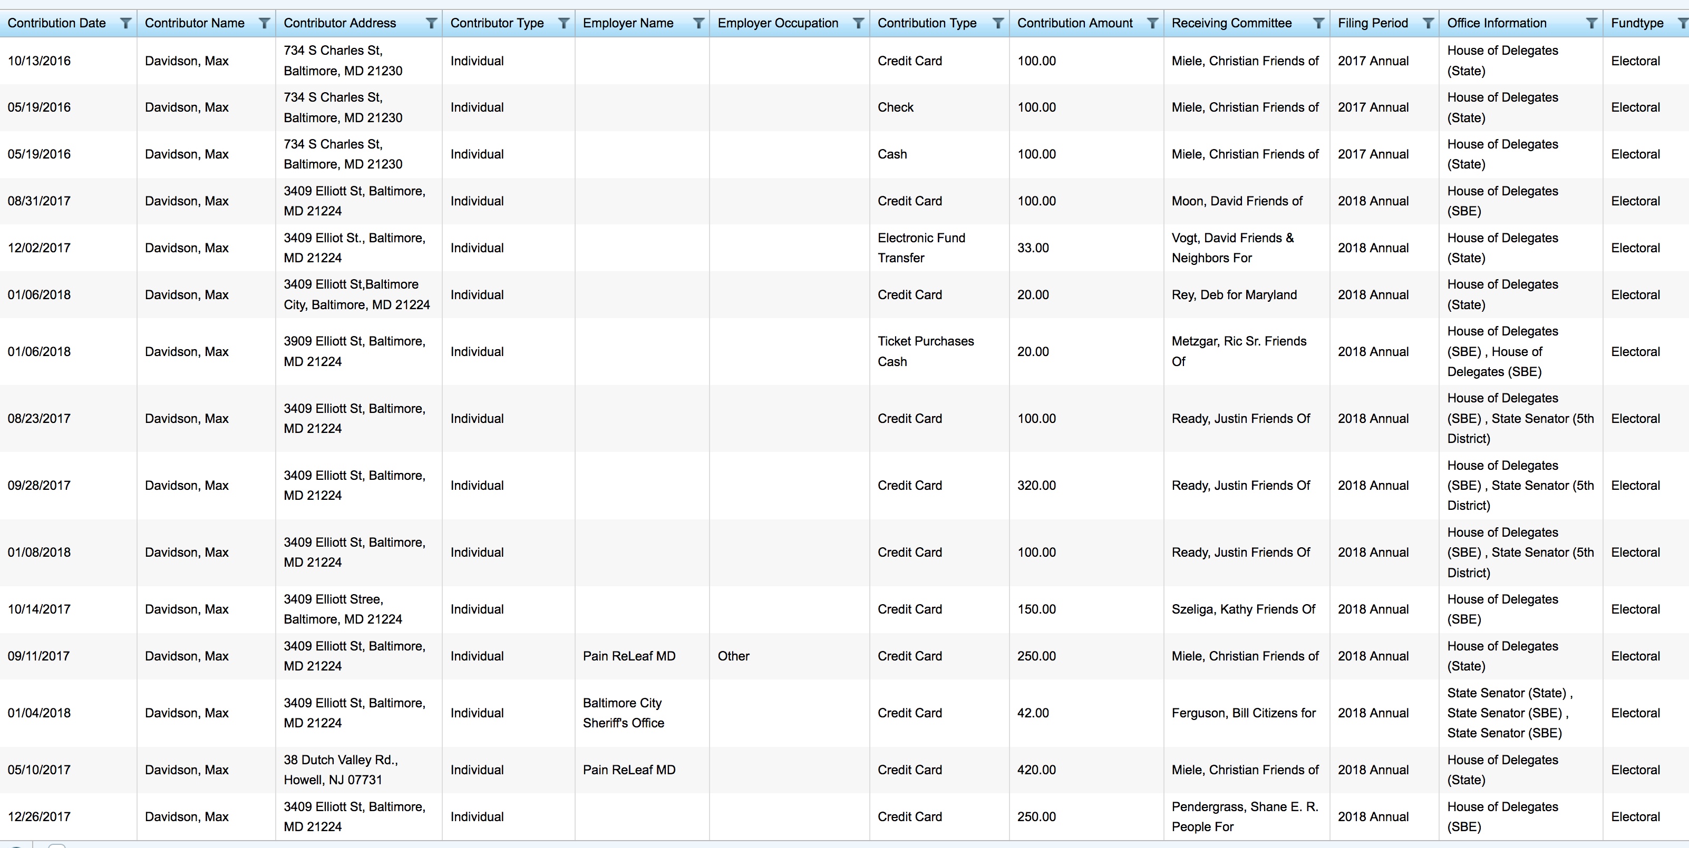1689x848 pixels.
Task: Sort by Contribution Amount header
Action: [x=1075, y=23]
